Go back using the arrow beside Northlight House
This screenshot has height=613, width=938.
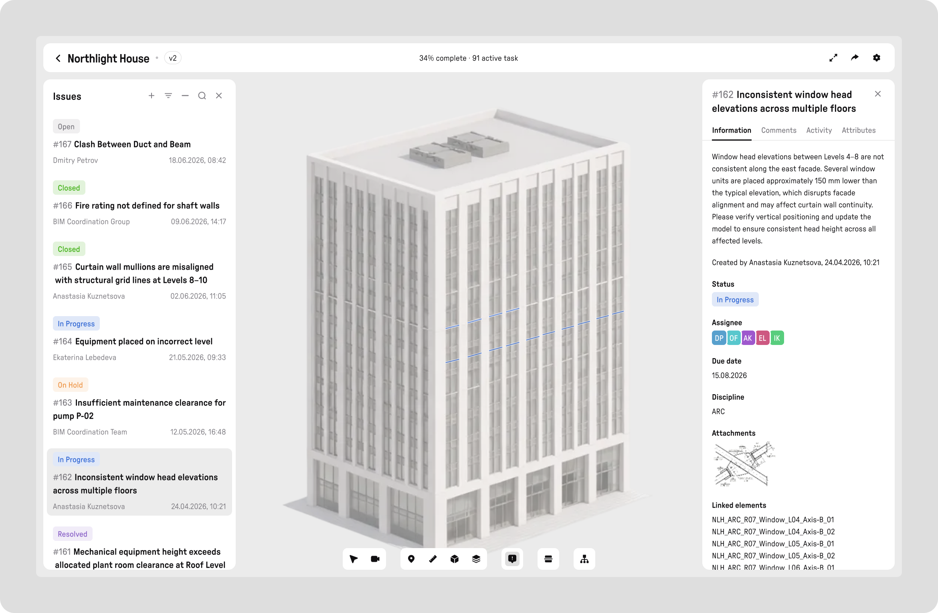pos(59,58)
